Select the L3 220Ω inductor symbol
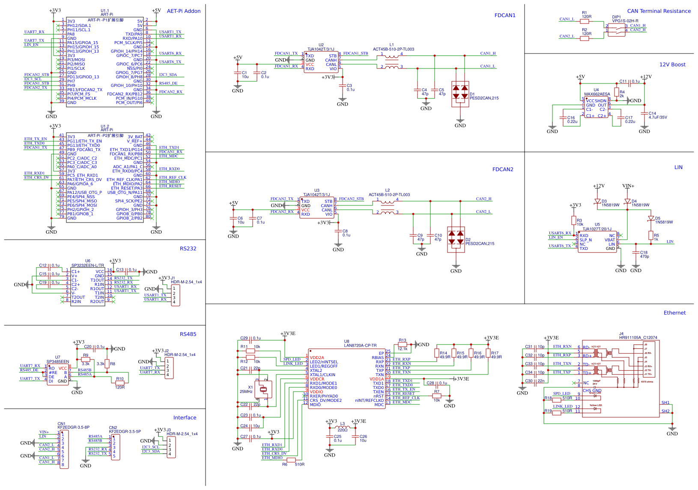698x490 pixels. (342, 428)
